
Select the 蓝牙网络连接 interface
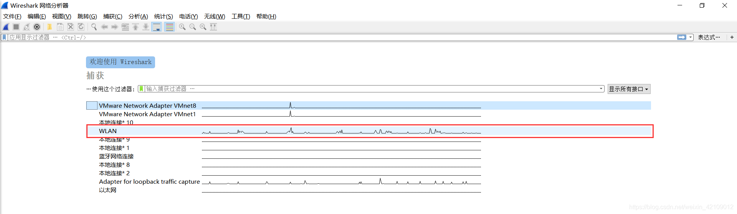pos(368,156)
